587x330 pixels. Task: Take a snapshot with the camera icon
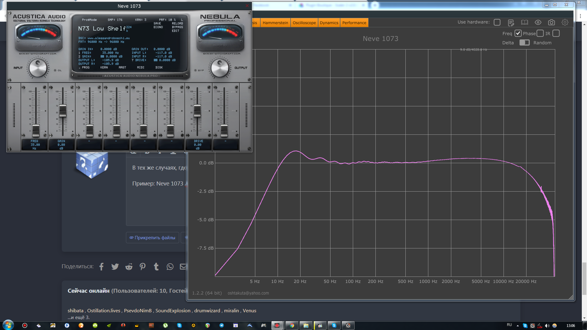click(551, 22)
